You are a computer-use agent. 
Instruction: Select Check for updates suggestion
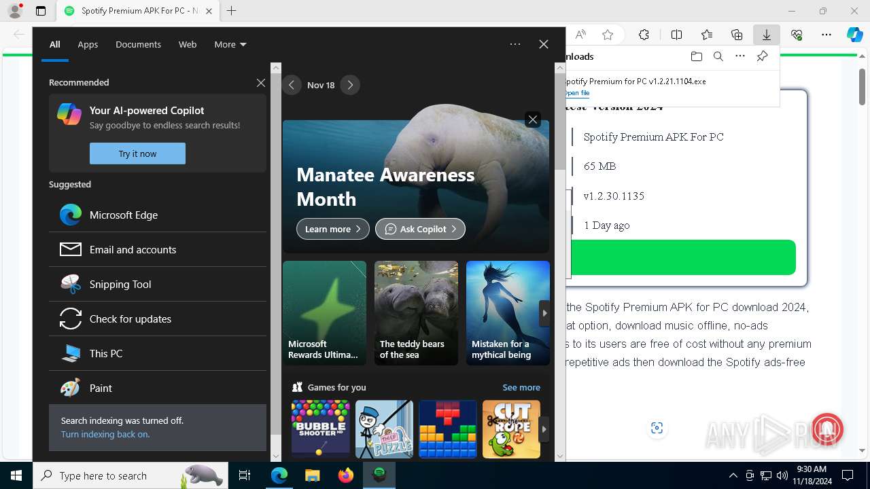[x=158, y=319]
